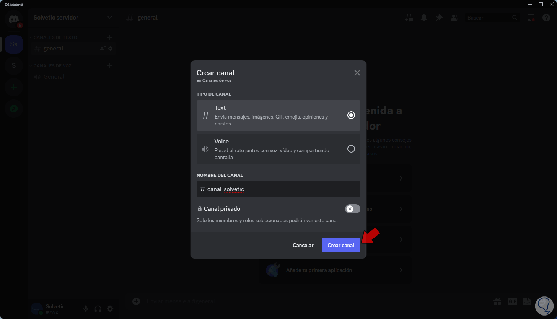The image size is (557, 319).
Task: Open the gift icon in message bar
Action: [497, 301]
